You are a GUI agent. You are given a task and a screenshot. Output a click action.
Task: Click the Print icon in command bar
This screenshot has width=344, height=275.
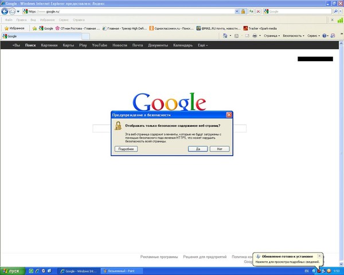pos(255,36)
